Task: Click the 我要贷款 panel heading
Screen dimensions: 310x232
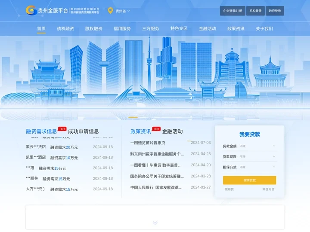Action: click(250, 134)
